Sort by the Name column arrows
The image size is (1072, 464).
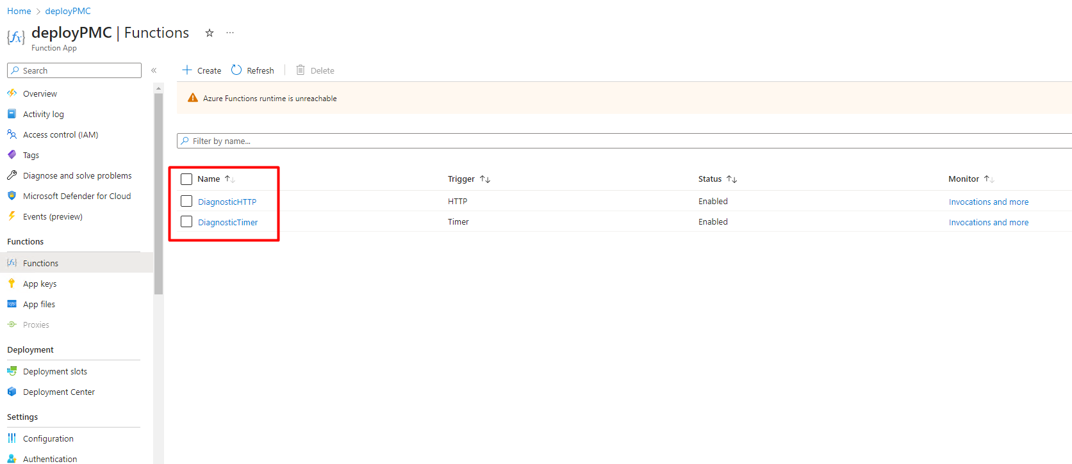[x=230, y=179]
